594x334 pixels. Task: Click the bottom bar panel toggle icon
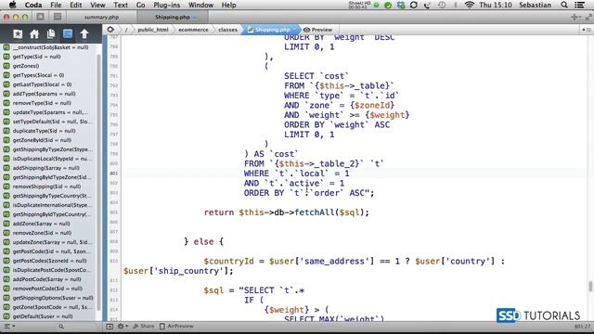point(110,327)
